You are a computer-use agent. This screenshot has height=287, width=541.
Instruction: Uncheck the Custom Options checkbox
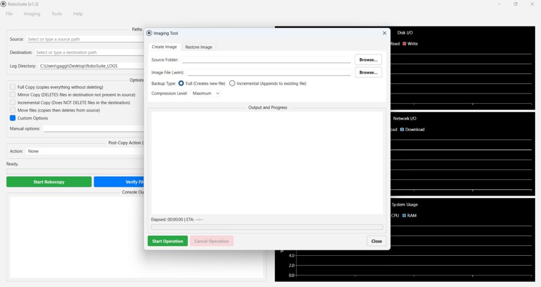pos(13,118)
